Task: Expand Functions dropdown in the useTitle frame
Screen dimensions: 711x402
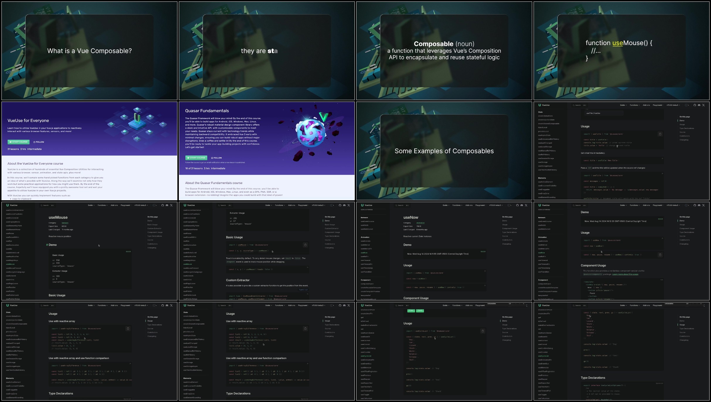Action: (634, 105)
